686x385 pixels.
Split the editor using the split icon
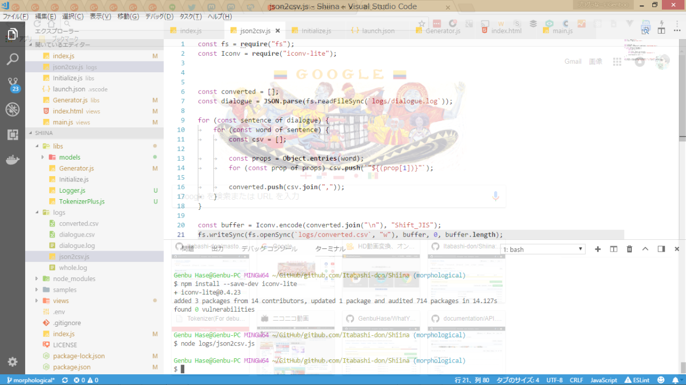click(x=661, y=31)
